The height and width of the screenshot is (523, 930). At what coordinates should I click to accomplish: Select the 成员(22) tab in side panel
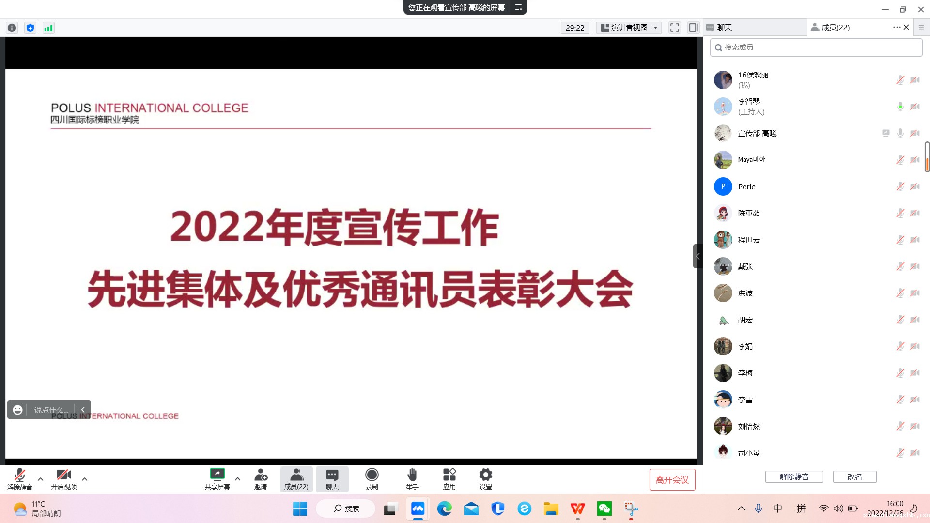[836, 28]
